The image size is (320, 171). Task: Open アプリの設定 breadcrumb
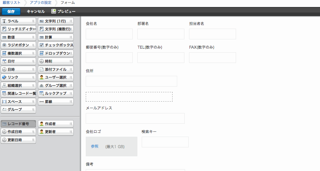click(x=41, y=3)
